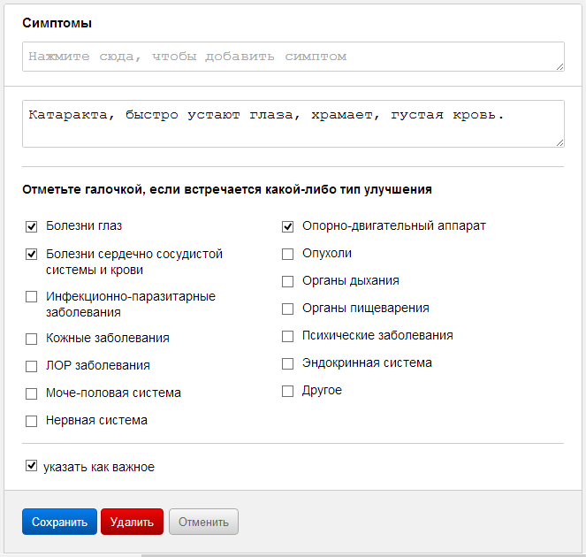
Task: Check the 'Опухоли' checkbox
Action: (287, 254)
